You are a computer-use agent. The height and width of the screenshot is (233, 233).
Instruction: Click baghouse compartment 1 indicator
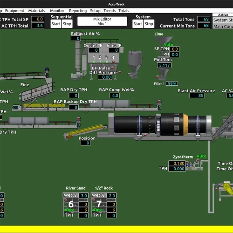94,62
